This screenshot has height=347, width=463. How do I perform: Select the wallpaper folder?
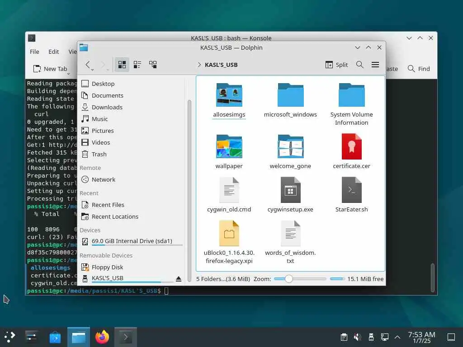click(x=229, y=152)
